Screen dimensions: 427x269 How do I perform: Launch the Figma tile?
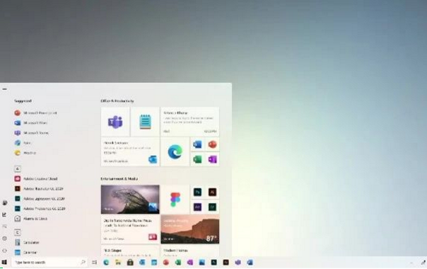[x=175, y=200]
